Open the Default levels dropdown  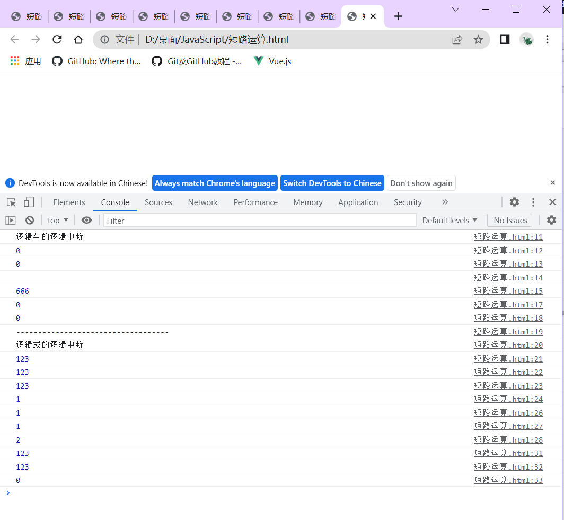coord(450,221)
